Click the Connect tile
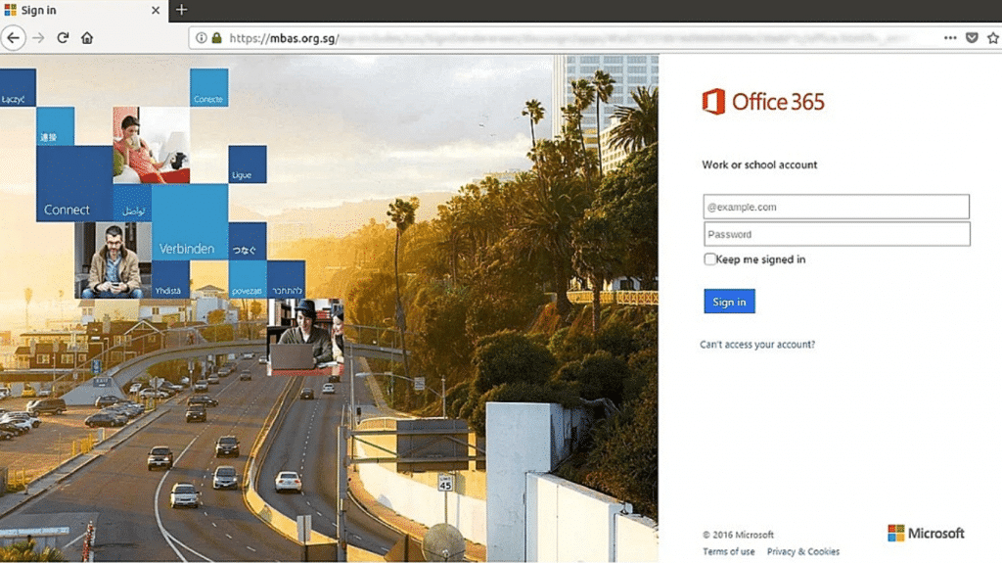This screenshot has height=563, width=1002. pyautogui.click(x=74, y=184)
